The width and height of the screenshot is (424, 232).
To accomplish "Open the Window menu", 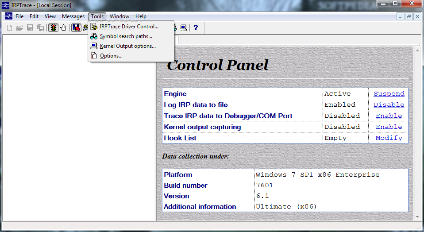I will (x=119, y=16).
